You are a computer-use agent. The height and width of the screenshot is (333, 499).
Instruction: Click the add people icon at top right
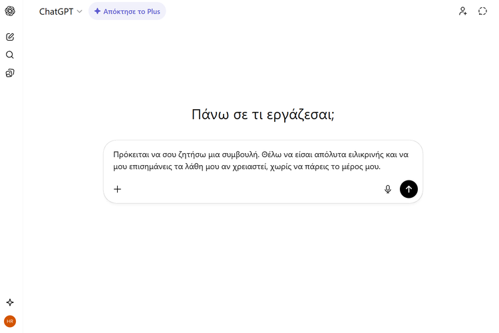(x=463, y=11)
